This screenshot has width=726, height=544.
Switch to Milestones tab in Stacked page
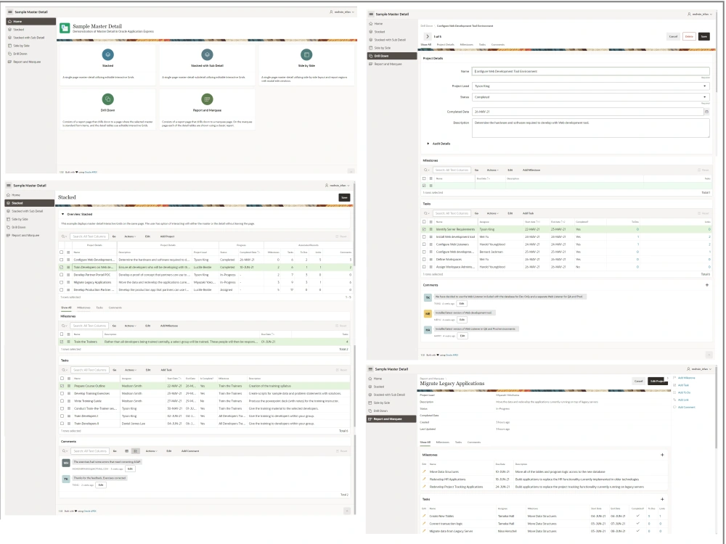[x=83, y=308]
